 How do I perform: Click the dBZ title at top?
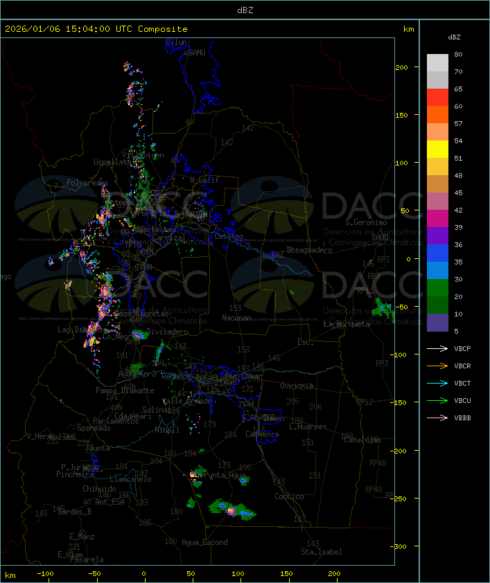pyautogui.click(x=245, y=10)
